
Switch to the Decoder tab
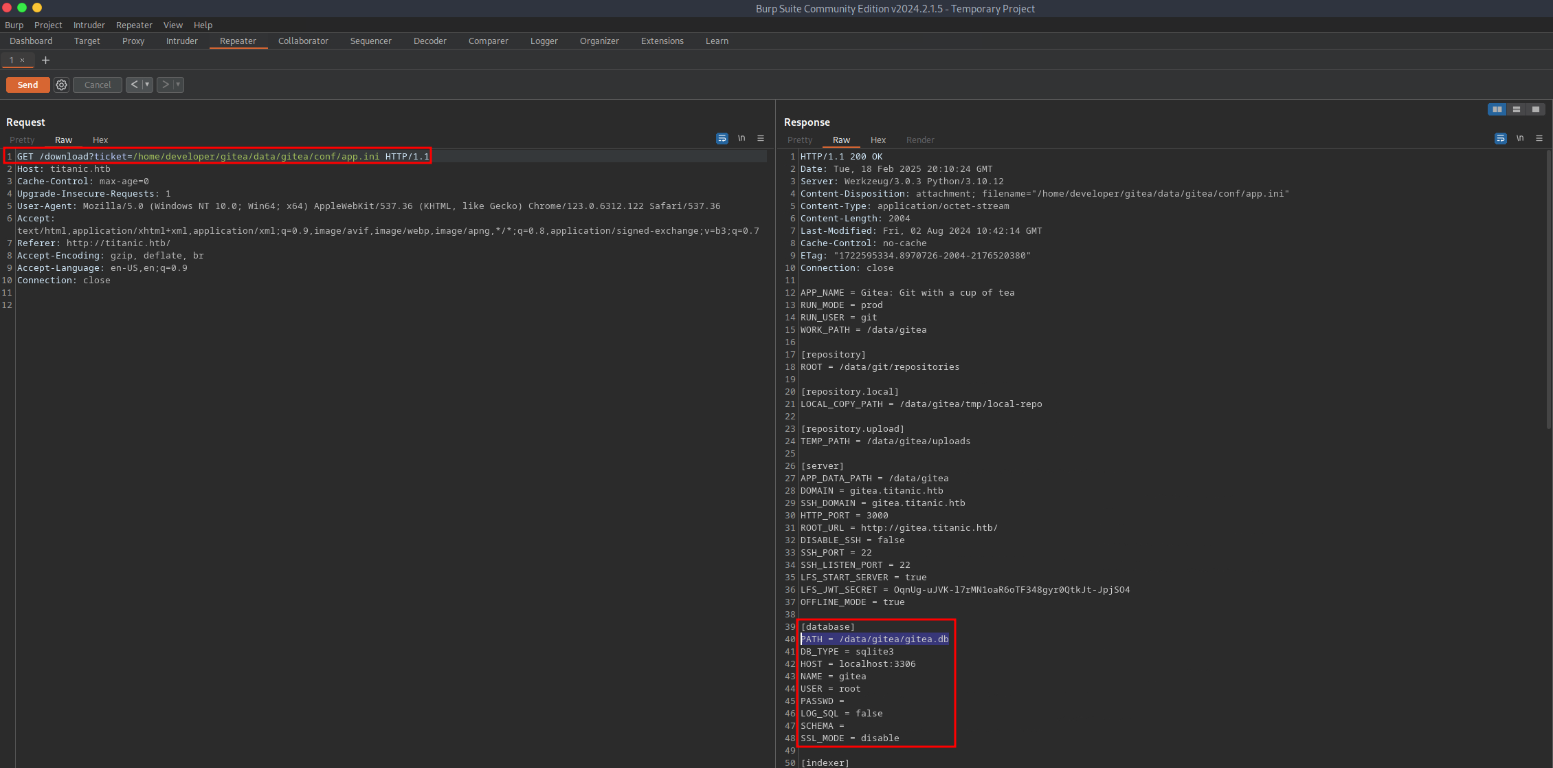429,41
